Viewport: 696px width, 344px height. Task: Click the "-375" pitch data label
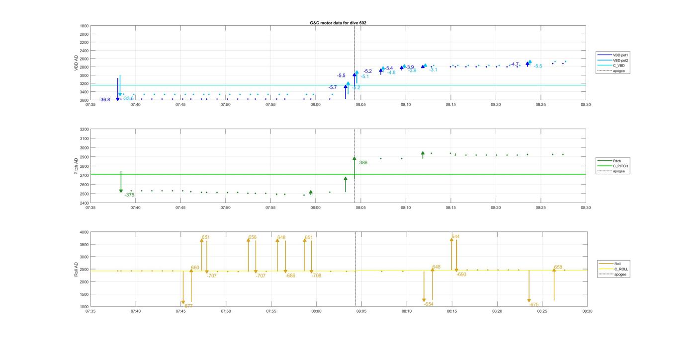129,195
